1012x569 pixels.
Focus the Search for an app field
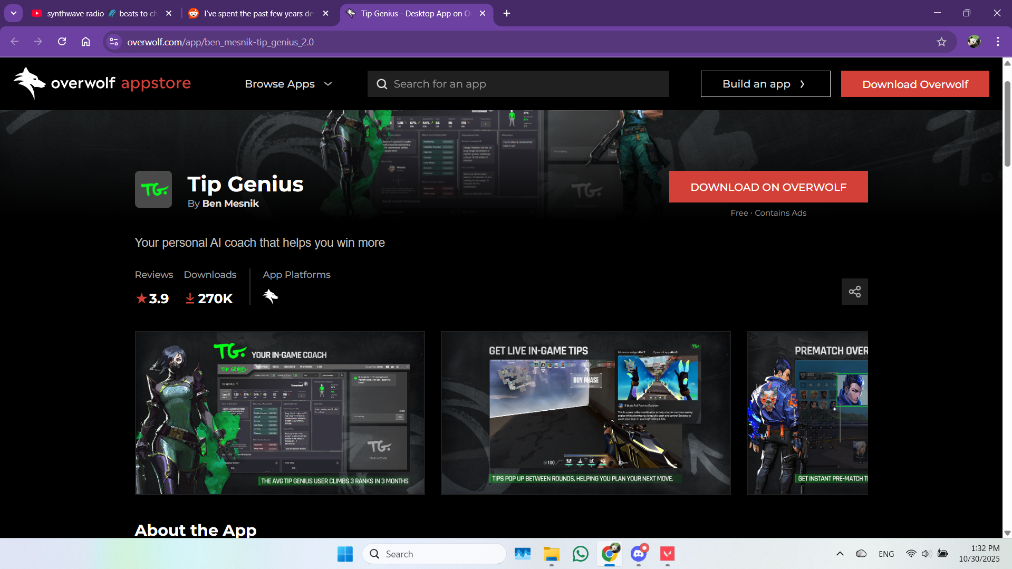518,84
